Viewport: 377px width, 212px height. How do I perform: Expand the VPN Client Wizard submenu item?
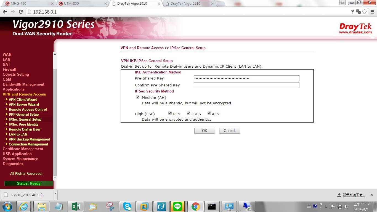23,100
